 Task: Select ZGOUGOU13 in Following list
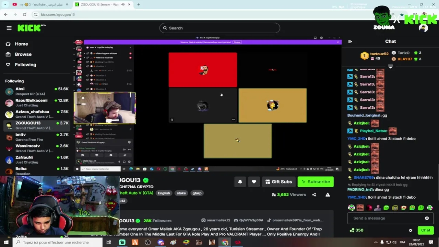pos(37,126)
